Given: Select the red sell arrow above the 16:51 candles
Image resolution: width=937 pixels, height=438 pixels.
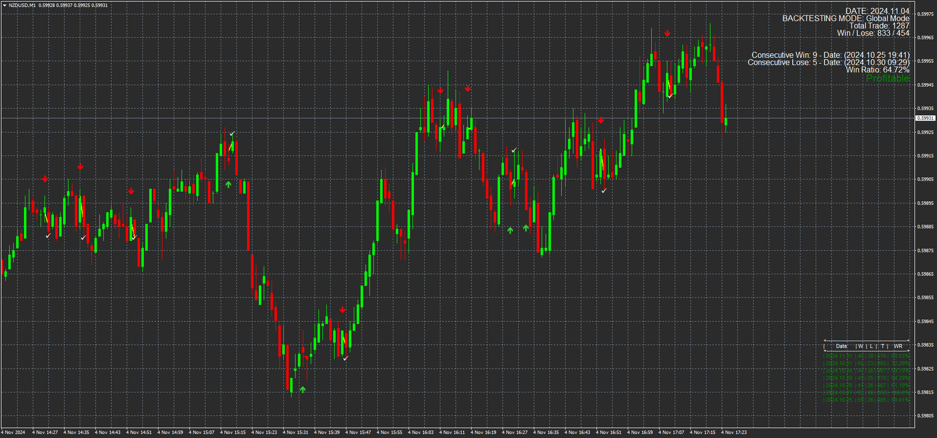Looking at the screenshot, I should point(601,120).
